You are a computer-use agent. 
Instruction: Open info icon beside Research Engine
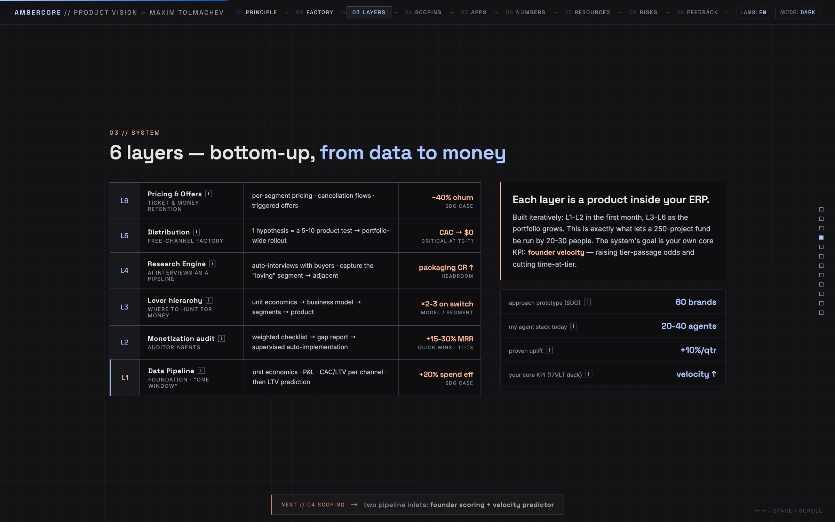pos(213,264)
